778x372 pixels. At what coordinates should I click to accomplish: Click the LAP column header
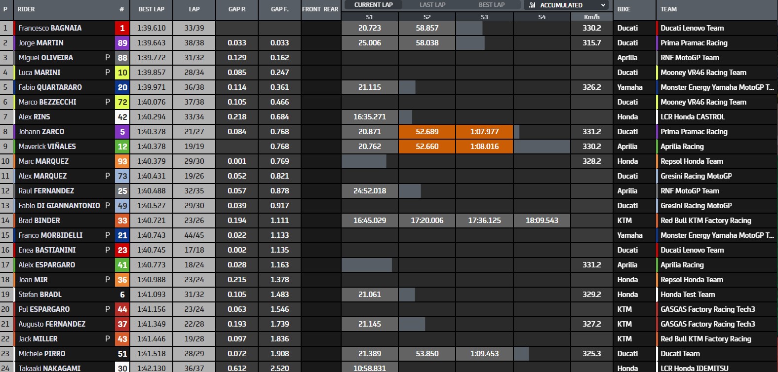coord(194,9)
